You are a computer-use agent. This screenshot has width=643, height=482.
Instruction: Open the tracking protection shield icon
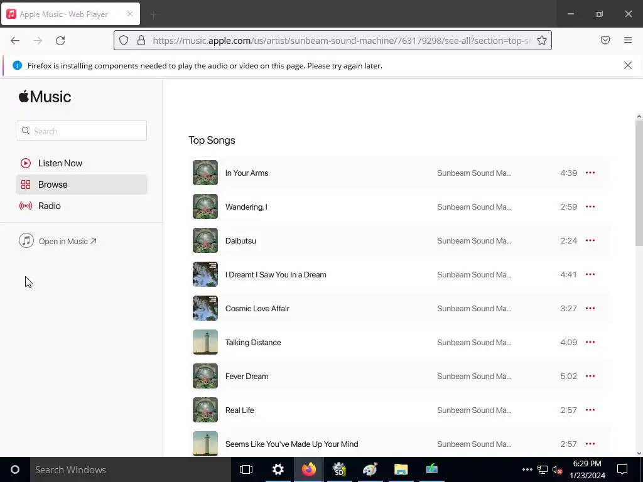124,40
